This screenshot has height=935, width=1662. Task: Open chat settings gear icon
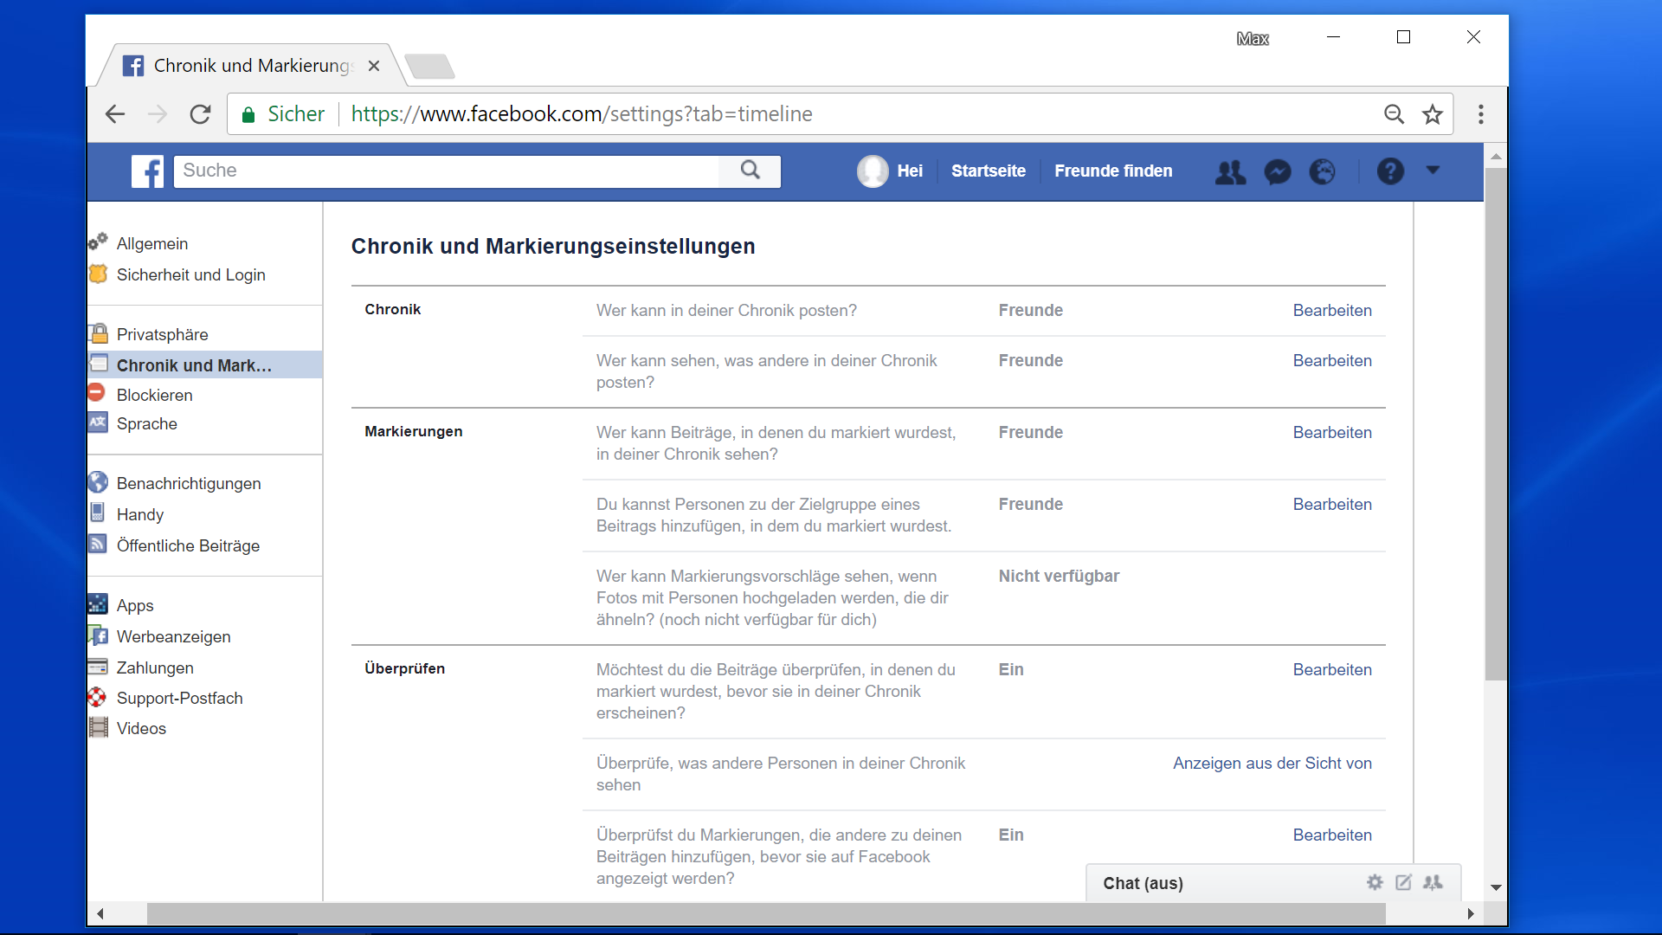point(1375,882)
